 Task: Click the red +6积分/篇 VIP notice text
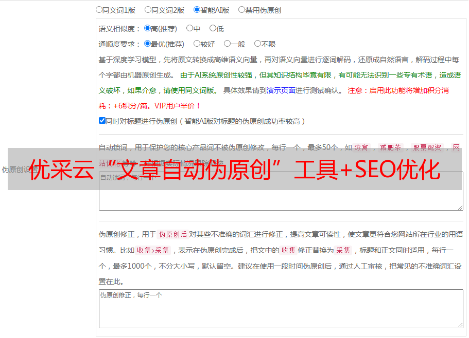149,106
